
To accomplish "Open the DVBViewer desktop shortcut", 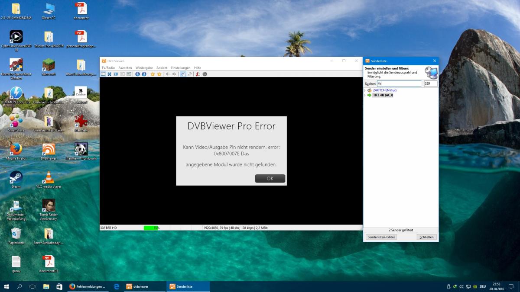I will tap(49, 152).
